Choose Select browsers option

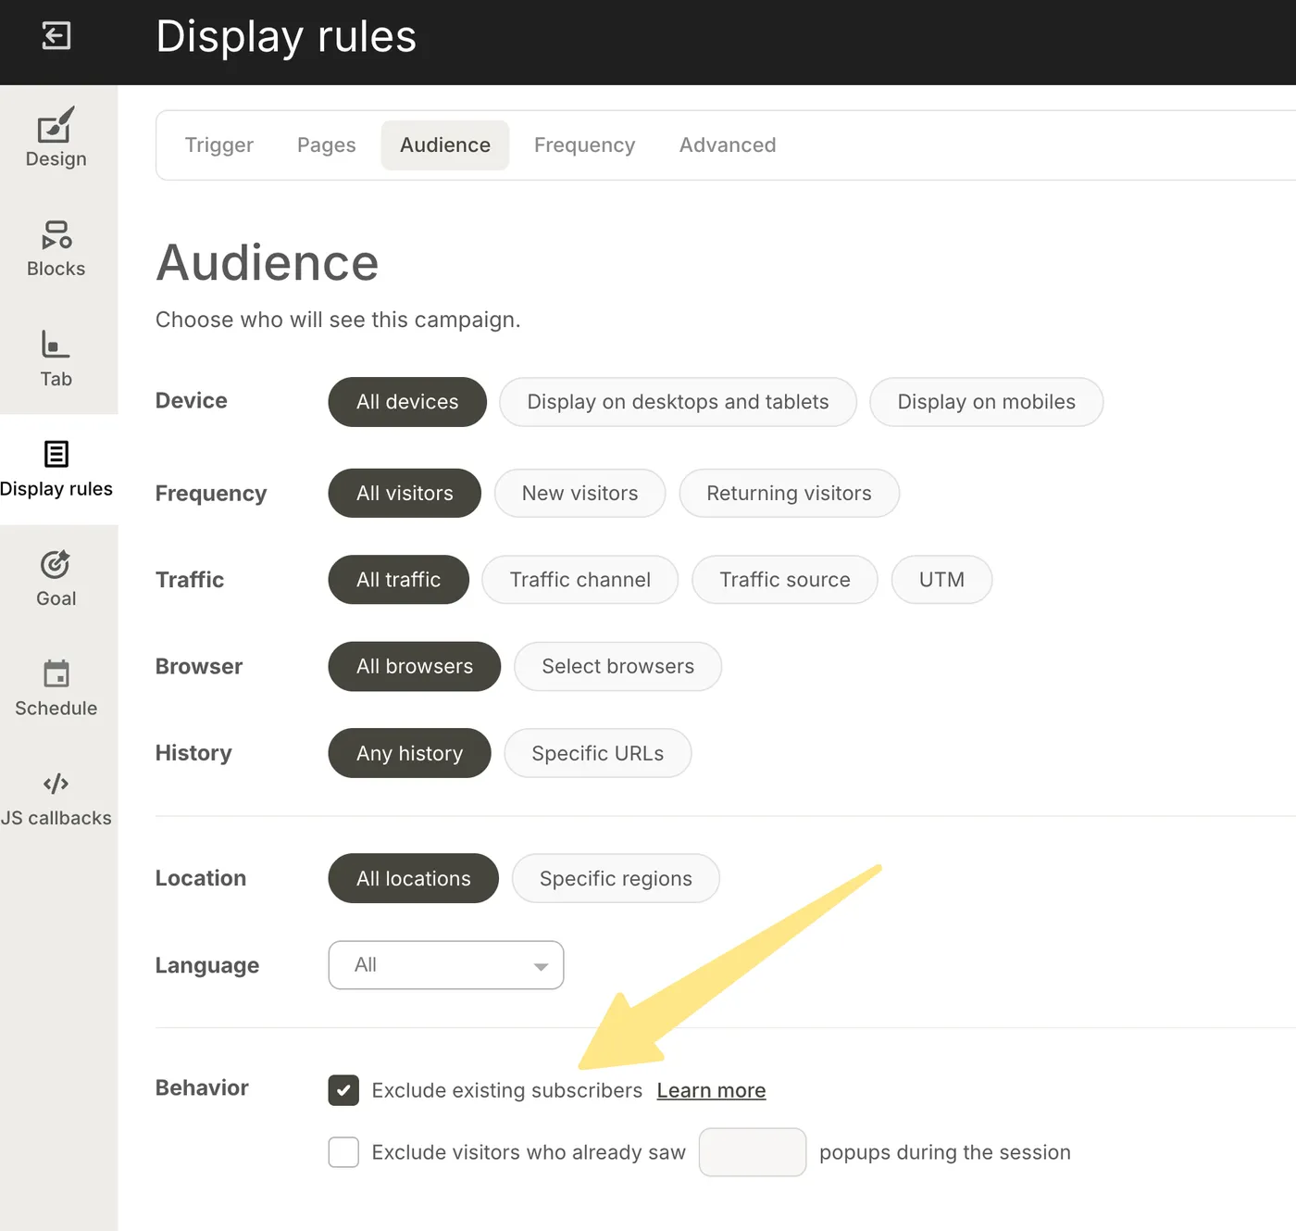tap(617, 666)
